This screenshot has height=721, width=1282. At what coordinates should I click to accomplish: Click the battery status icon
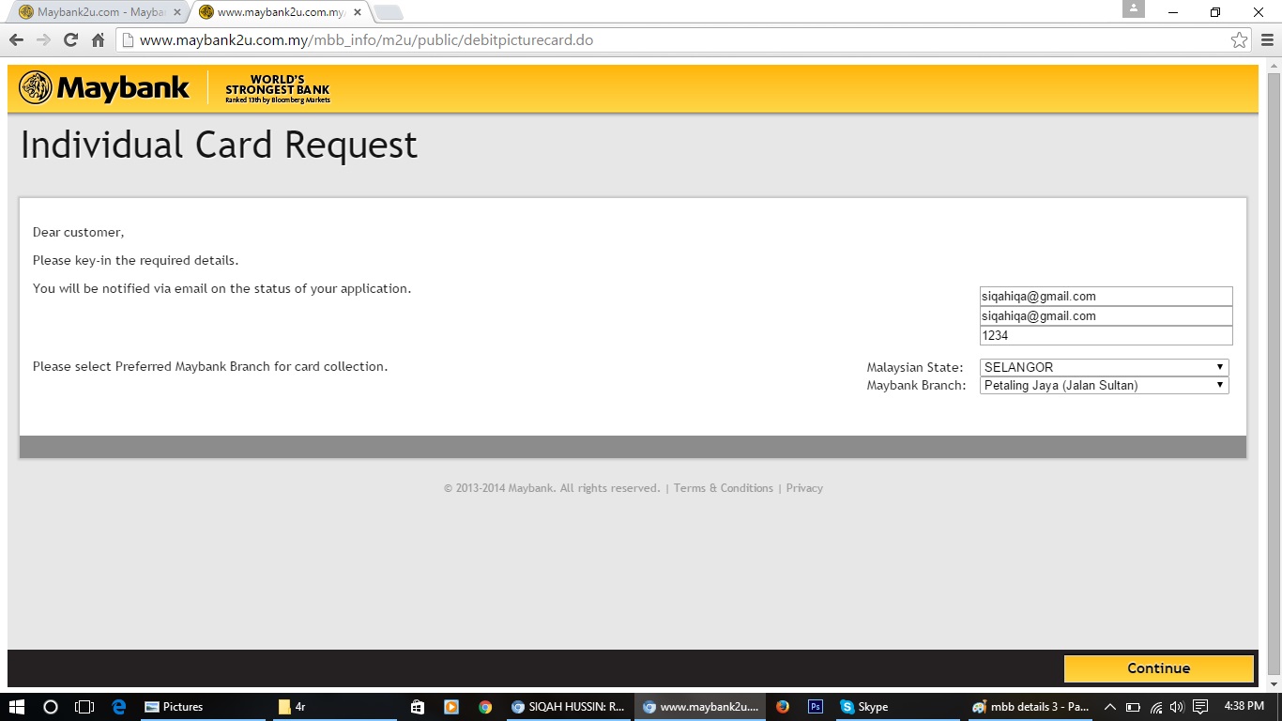pos(1133,707)
